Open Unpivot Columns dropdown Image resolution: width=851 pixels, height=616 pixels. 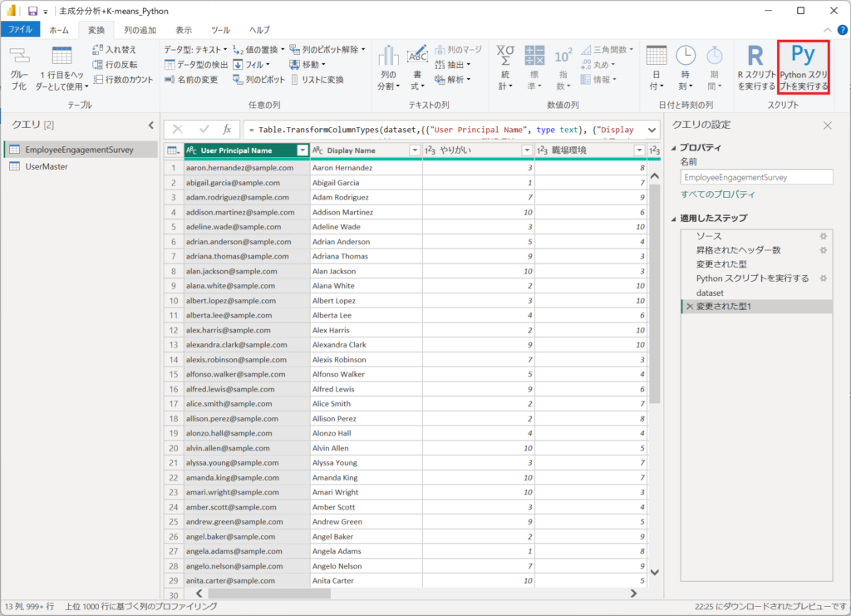(x=327, y=49)
